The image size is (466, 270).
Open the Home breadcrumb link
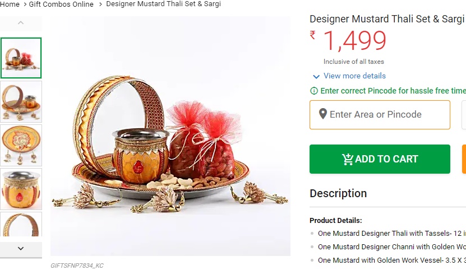pos(10,4)
